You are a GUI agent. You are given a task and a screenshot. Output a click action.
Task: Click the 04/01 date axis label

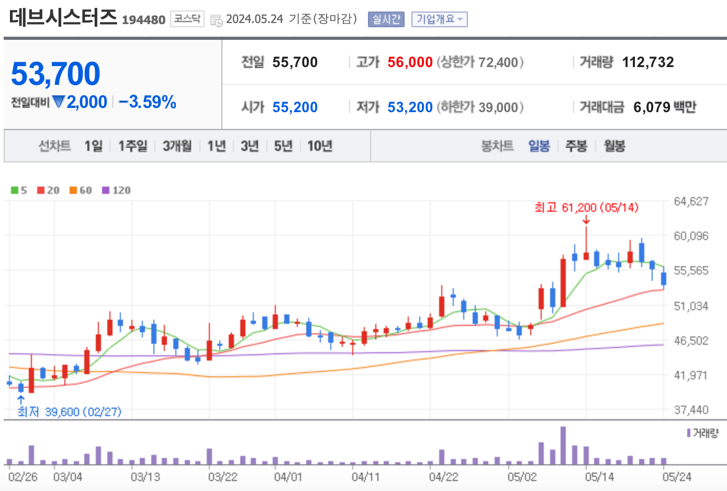(x=288, y=477)
